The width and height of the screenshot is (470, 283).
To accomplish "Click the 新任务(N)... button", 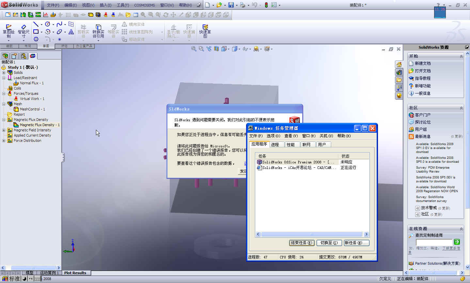I will point(356,243).
